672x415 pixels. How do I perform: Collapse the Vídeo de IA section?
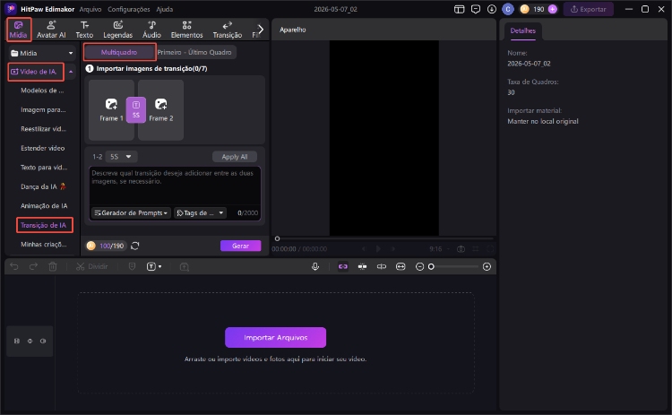(71, 72)
